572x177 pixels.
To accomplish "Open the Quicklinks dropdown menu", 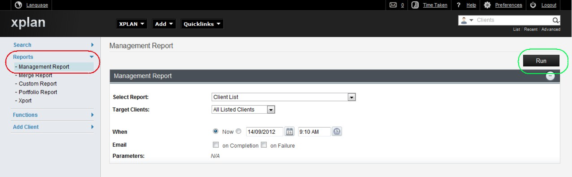I will 202,24.
